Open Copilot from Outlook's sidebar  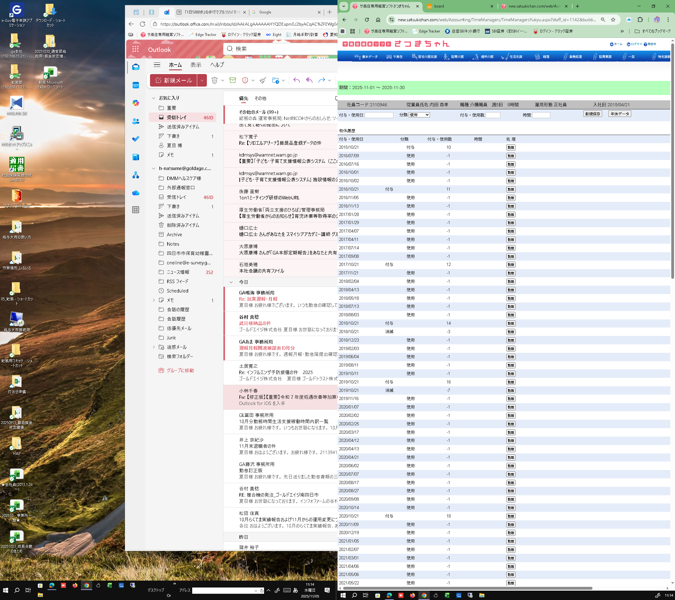135,103
